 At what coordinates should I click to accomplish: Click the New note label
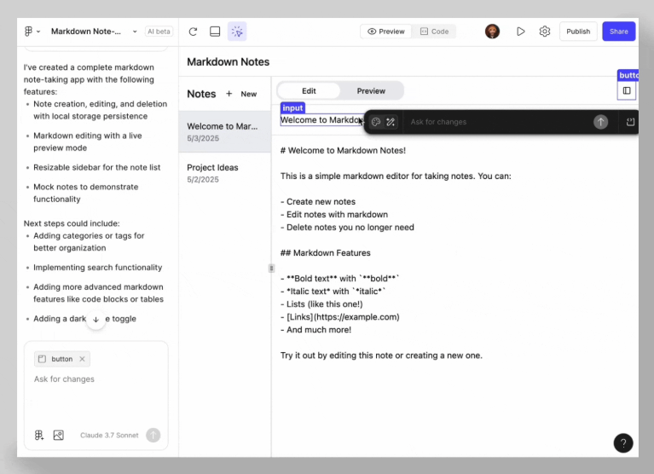coord(249,95)
